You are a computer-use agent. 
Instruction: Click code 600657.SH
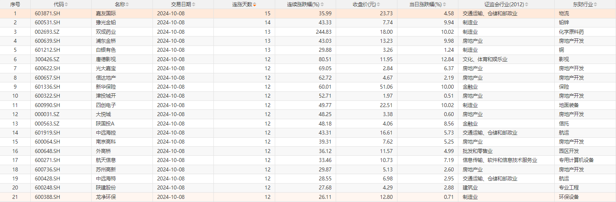(x=48, y=78)
